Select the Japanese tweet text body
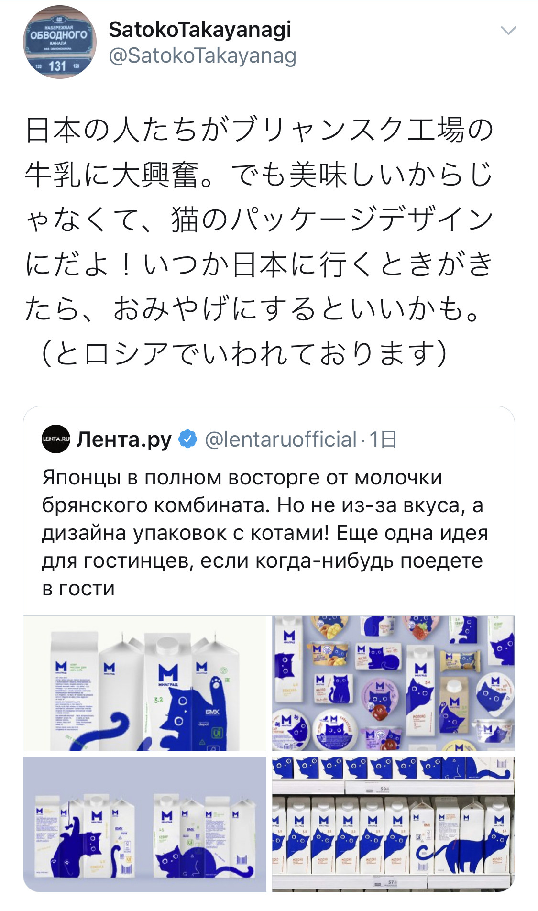 259,241
